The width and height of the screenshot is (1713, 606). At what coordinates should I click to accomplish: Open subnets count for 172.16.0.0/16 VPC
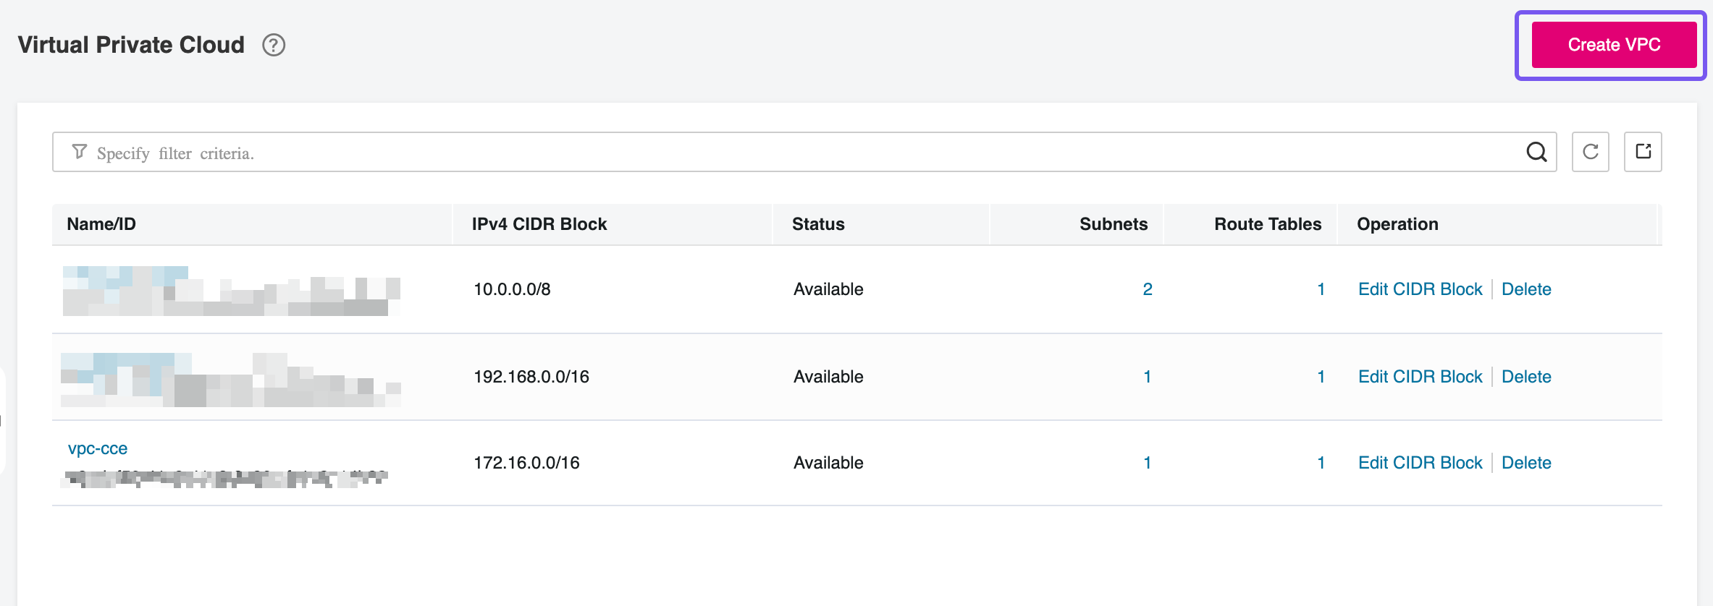[1147, 463]
